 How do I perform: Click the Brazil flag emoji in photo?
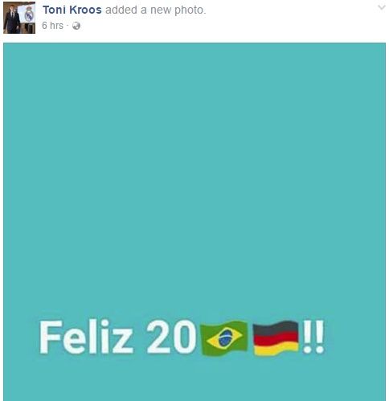point(224,338)
